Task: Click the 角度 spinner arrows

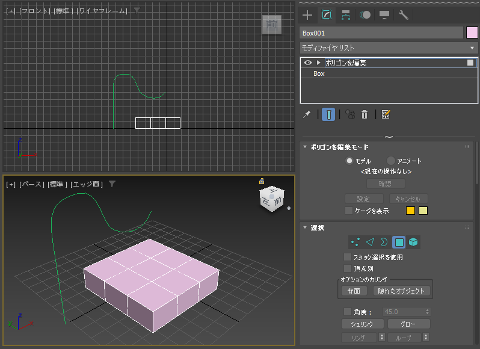Action: pyautogui.click(x=427, y=312)
